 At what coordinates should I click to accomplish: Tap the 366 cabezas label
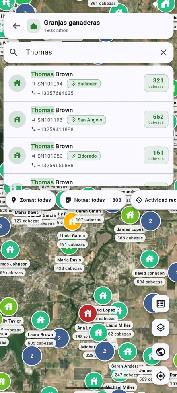130,238
